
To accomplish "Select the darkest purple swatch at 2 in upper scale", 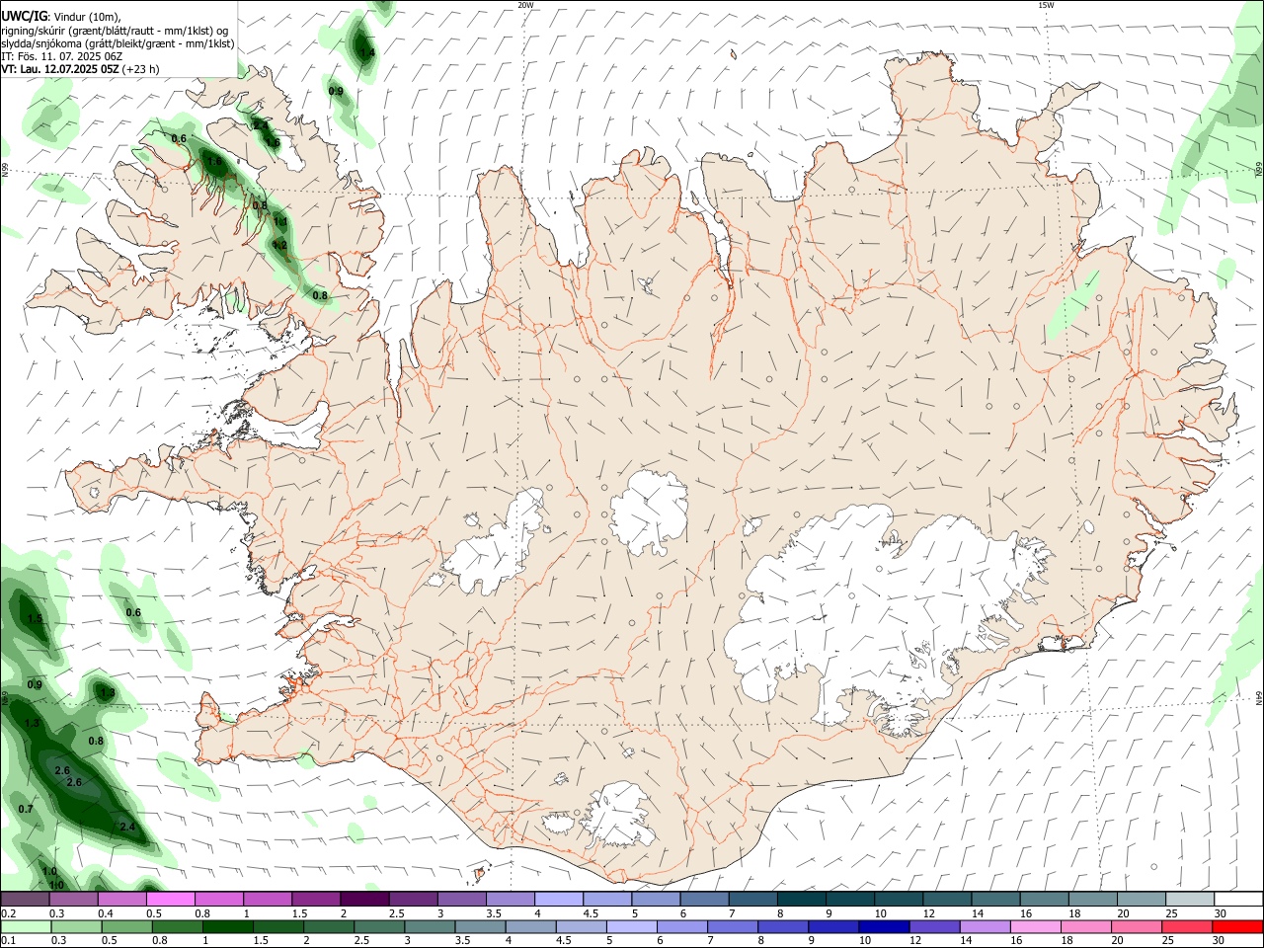I will (363, 899).
